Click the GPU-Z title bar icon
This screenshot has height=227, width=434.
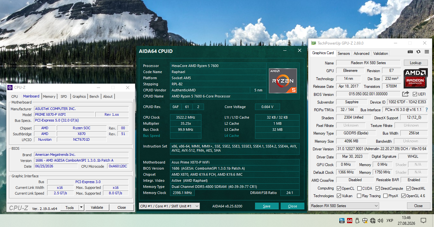[x=313, y=43]
